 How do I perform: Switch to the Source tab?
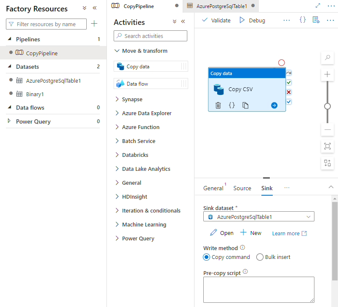click(x=242, y=189)
